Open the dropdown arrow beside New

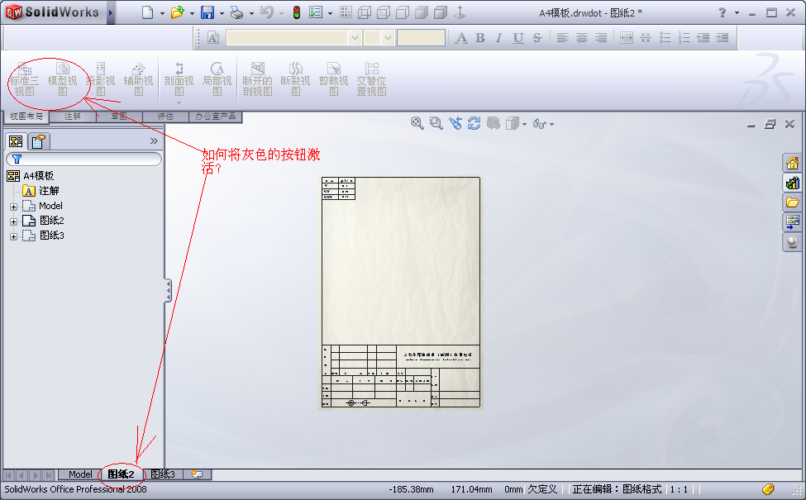coord(162,13)
